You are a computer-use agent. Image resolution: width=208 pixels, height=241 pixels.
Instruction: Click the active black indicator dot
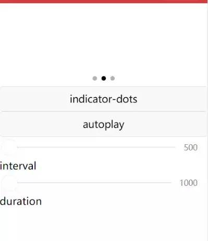[104, 78]
